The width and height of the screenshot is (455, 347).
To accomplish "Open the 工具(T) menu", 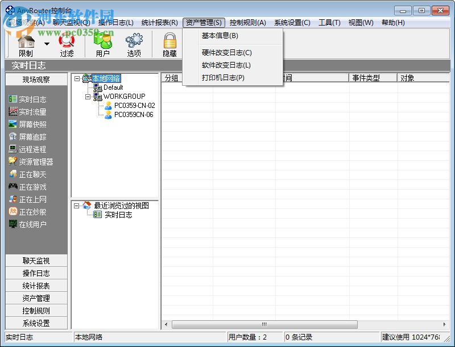I will (329, 23).
